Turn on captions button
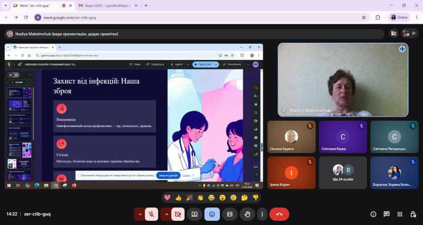 pos(229,214)
